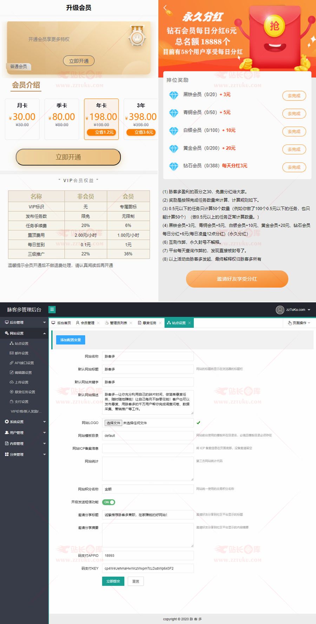The image size is (316, 624).
Task: Switch to the 悬赏任务 tab
Action: tap(147, 323)
